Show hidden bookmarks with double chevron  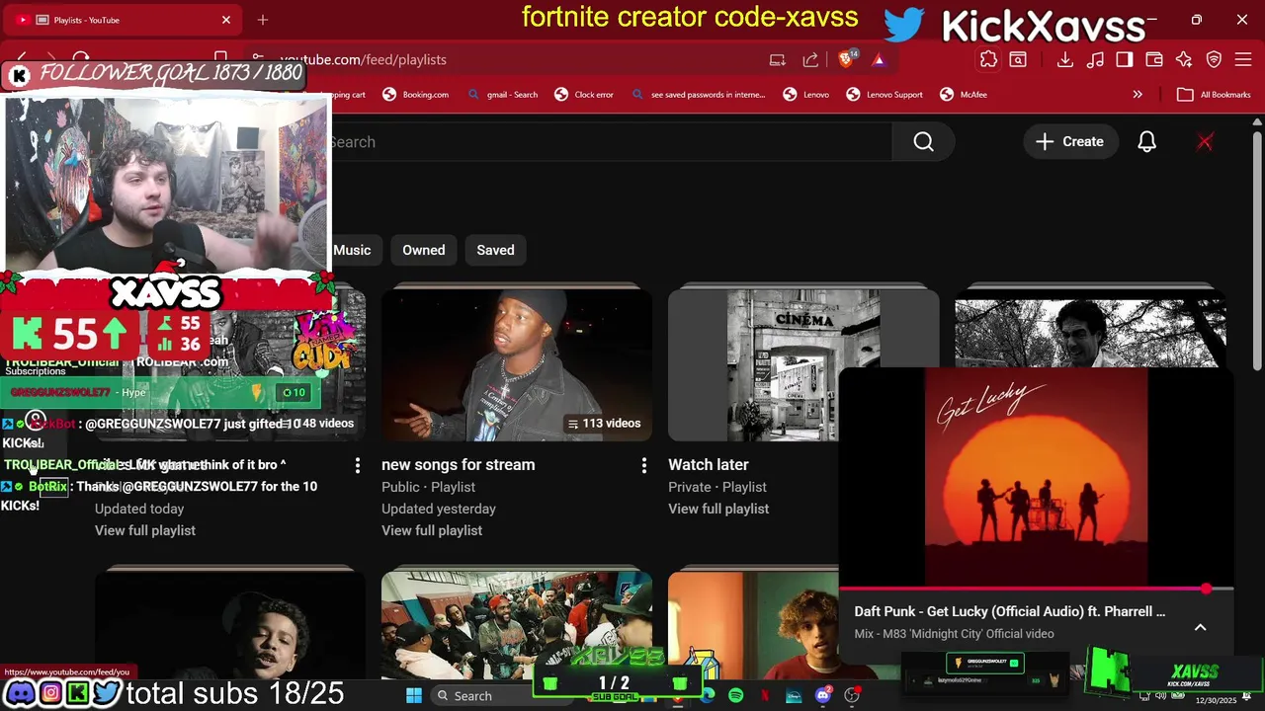[1138, 95]
